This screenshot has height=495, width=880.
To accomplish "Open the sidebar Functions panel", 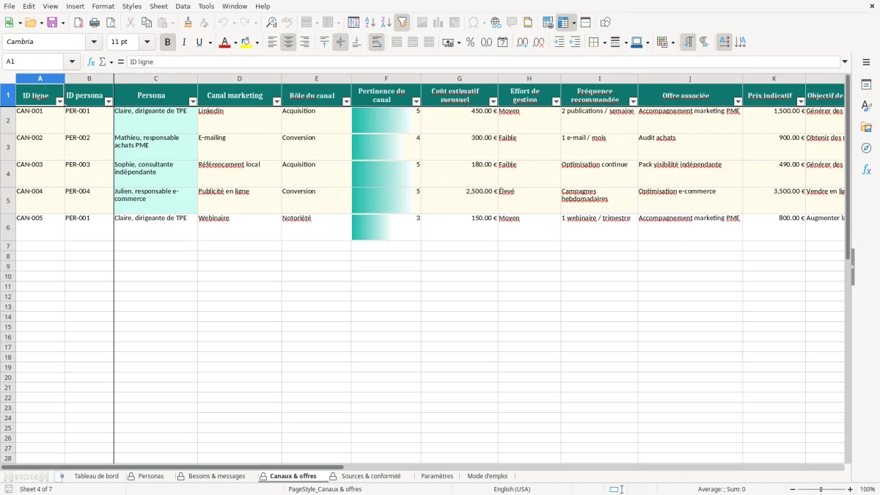I will (x=866, y=169).
